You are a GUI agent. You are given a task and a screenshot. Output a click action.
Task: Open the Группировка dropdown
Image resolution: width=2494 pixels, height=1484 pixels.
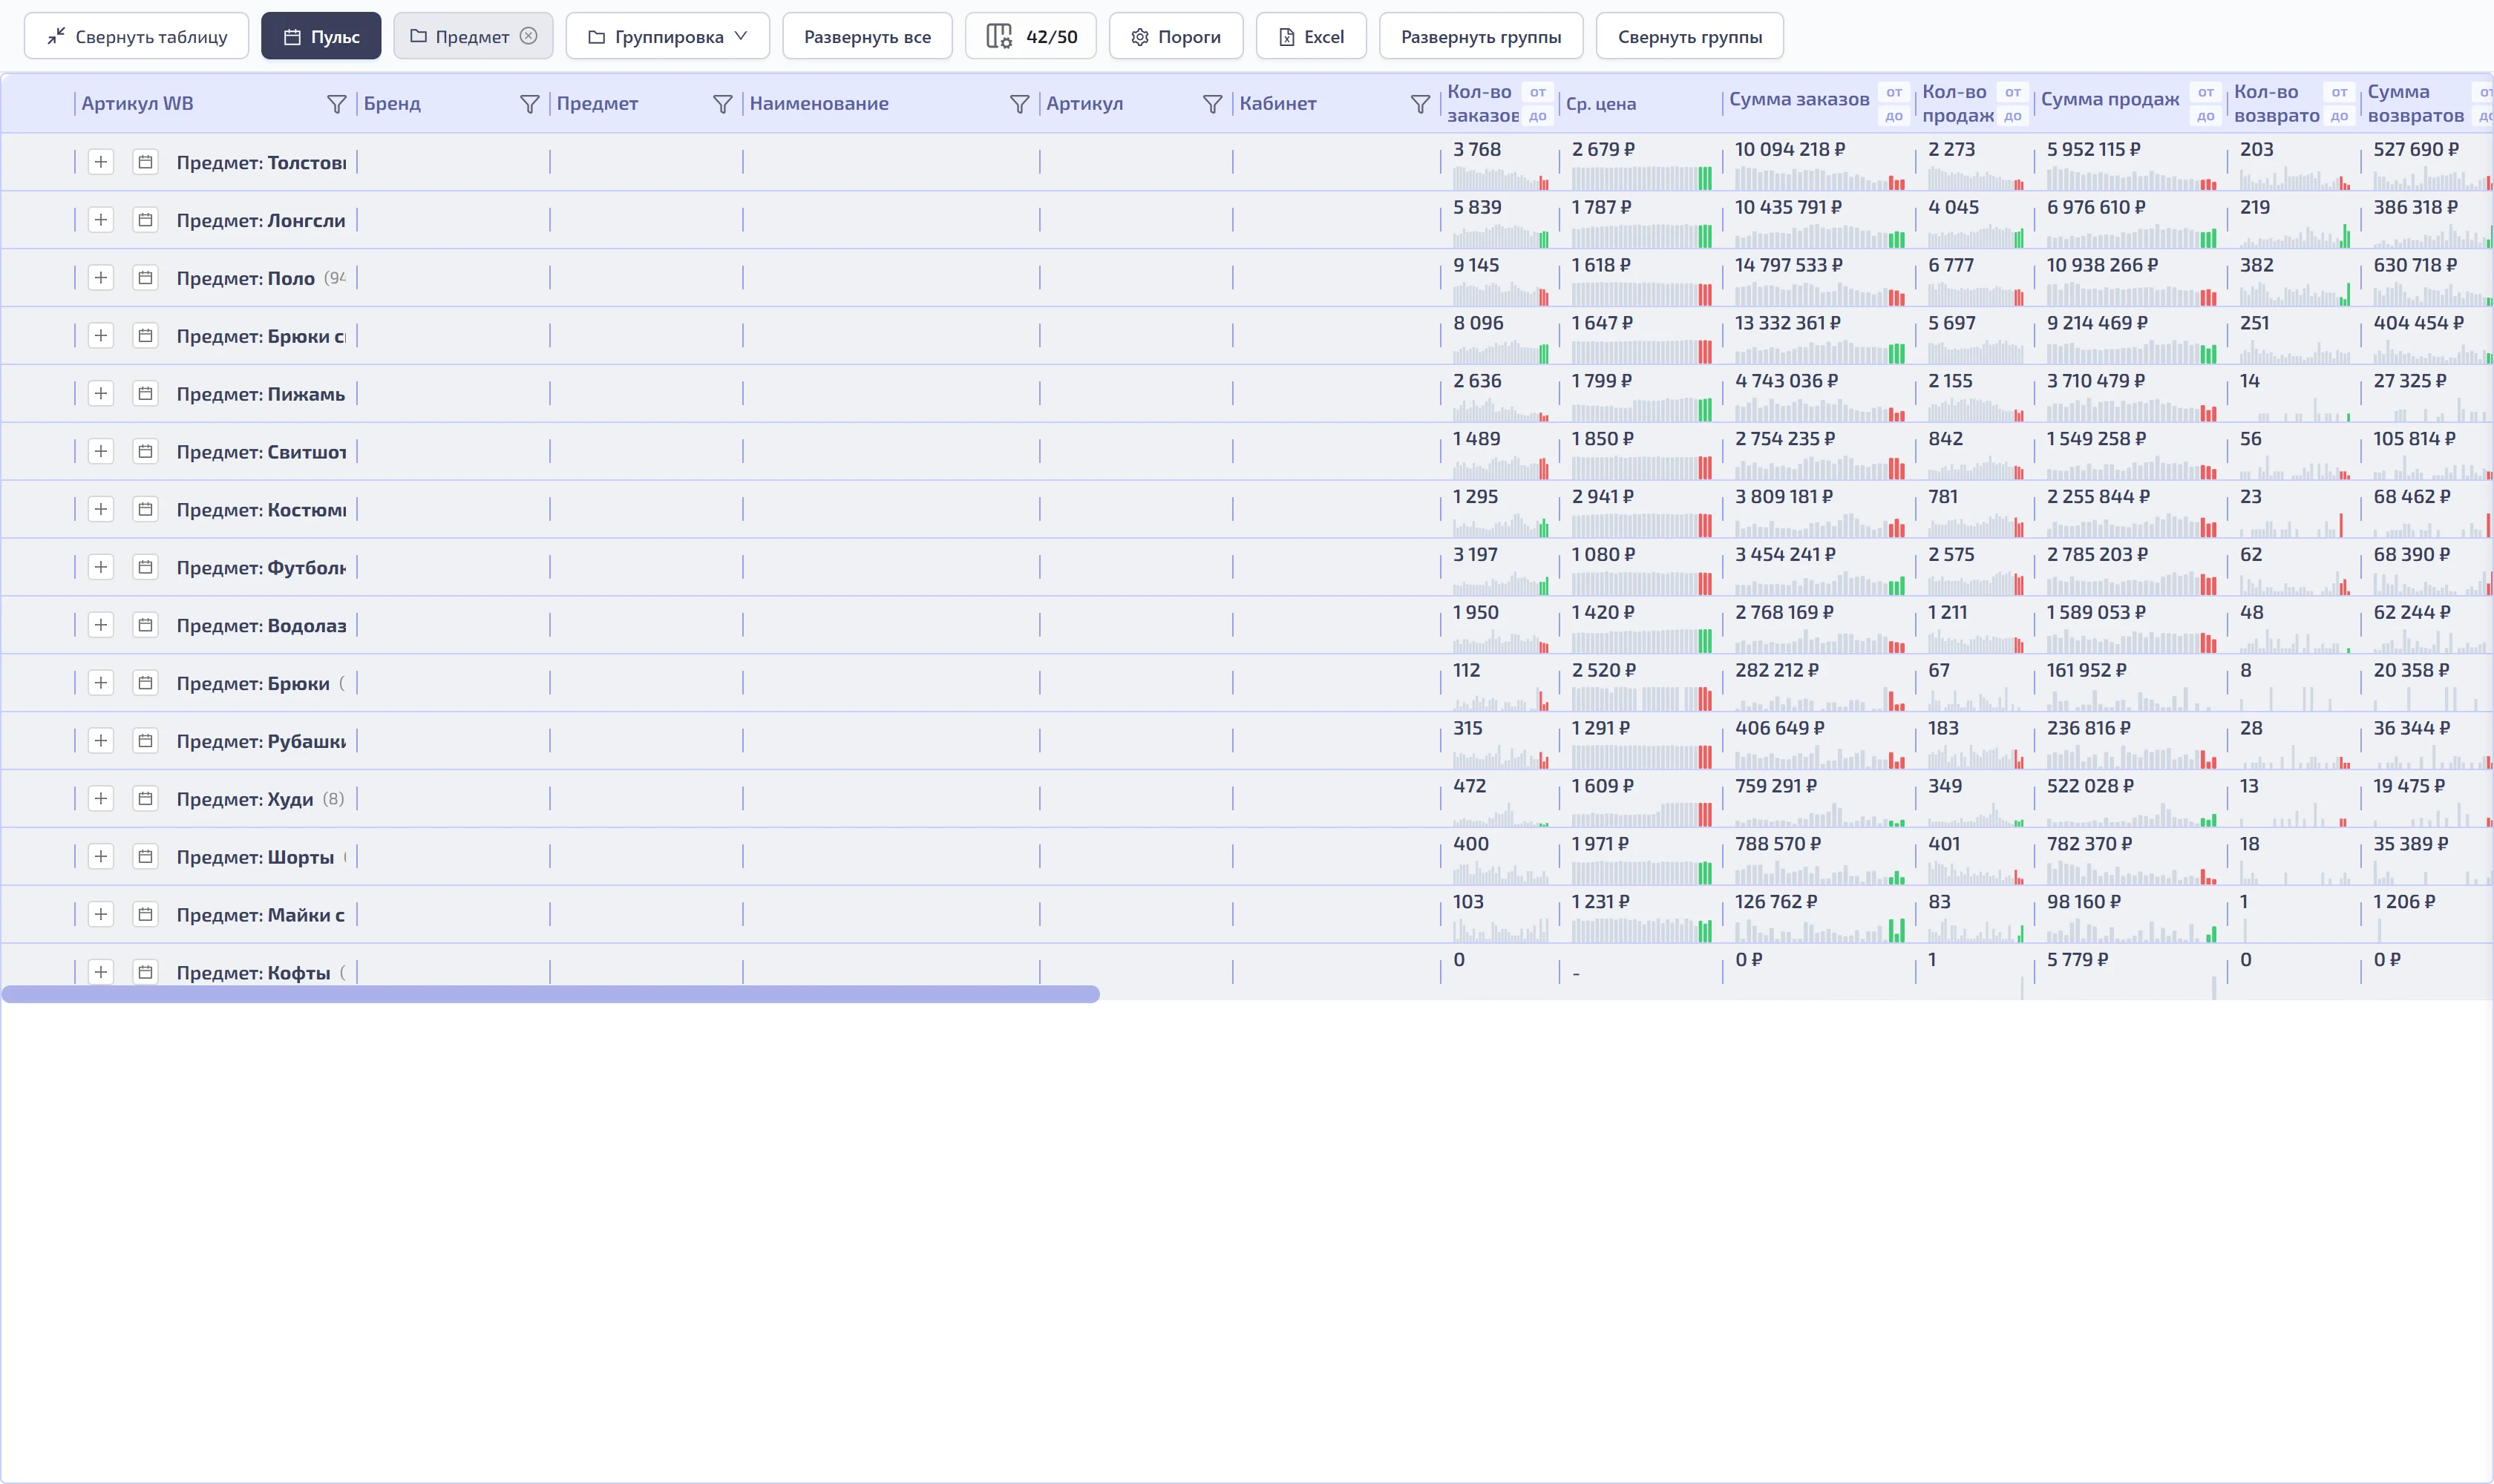click(667, 36)
